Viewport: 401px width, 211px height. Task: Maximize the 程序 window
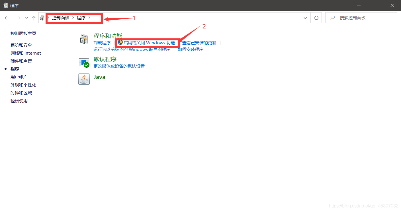tap(375, 5)
